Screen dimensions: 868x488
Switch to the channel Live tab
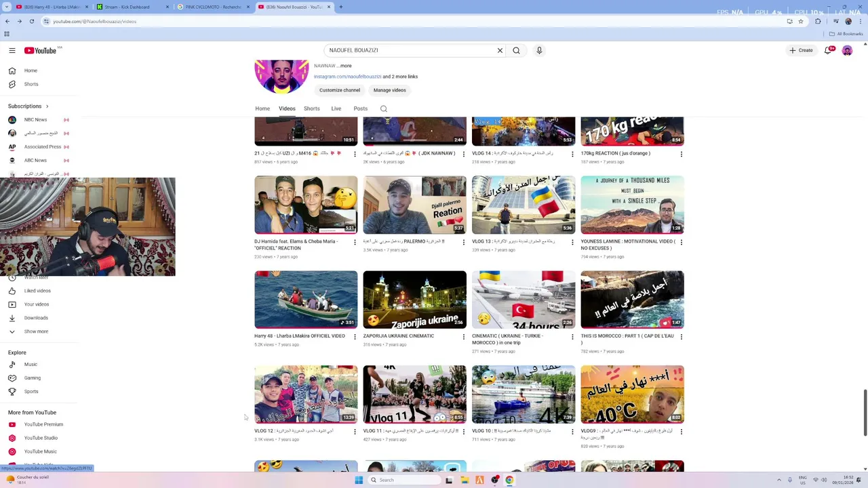tap(336, 108)
